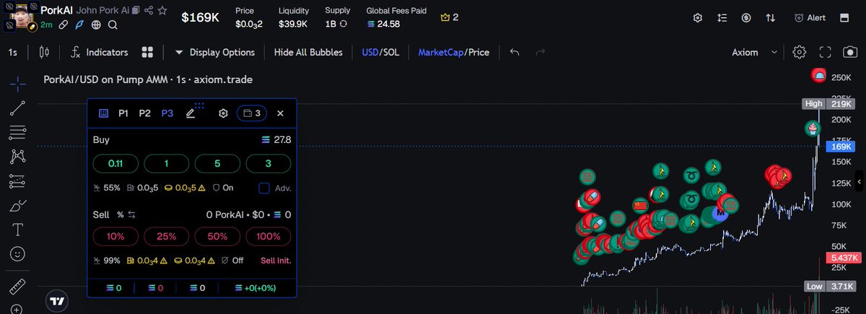Open settings gear in the top header
Image resolution: width=866 pixels, height=314 pixels.
click(x=697, y=17)
